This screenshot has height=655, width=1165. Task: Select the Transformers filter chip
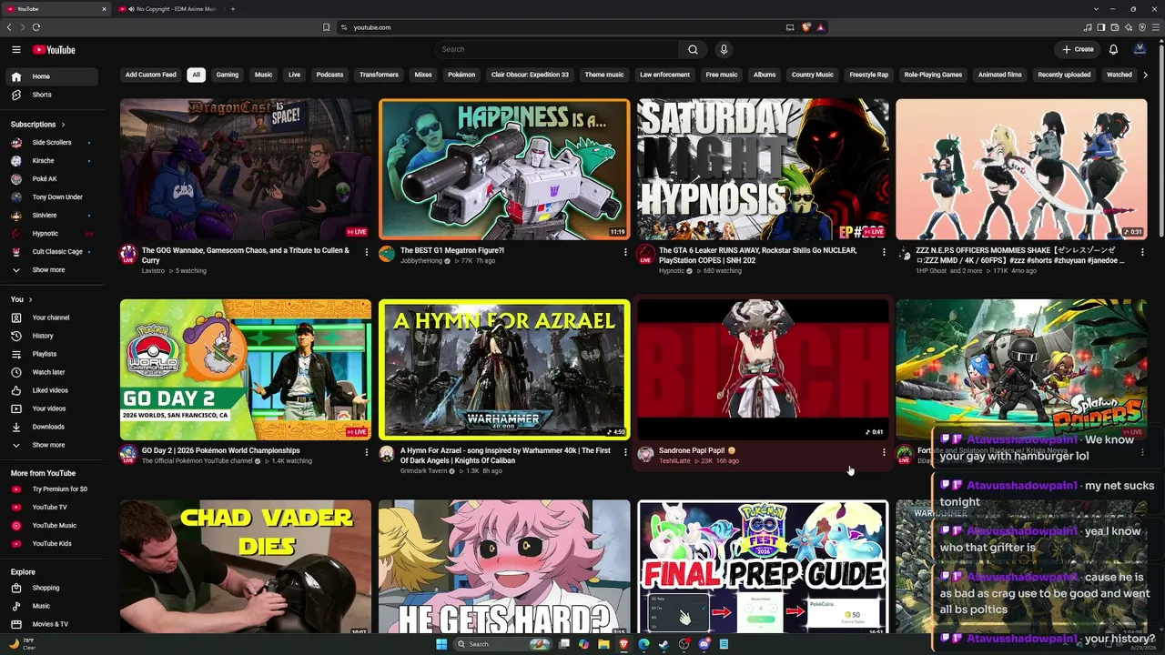(379, 75)
